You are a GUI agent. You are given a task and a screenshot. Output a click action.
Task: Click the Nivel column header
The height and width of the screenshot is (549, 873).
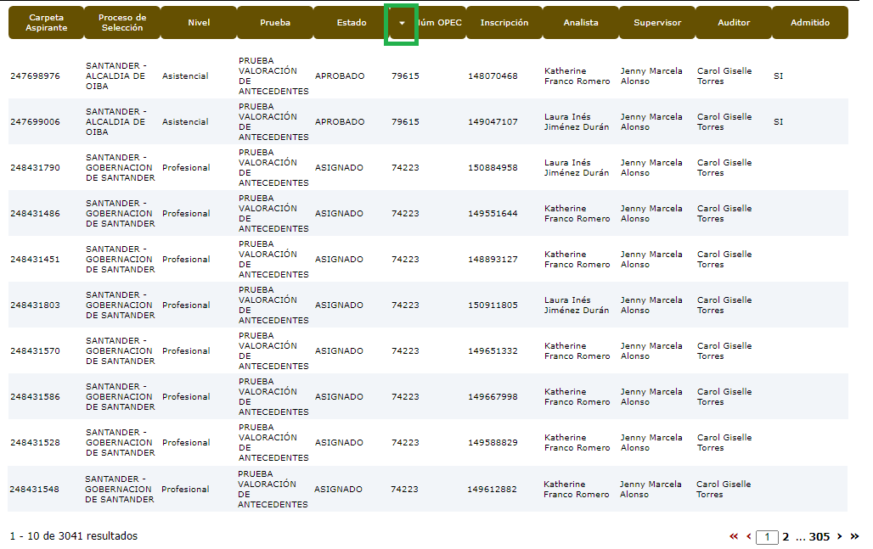(x=199, y=23)
